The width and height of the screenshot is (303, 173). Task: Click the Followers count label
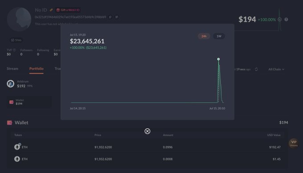click(26, 50)
